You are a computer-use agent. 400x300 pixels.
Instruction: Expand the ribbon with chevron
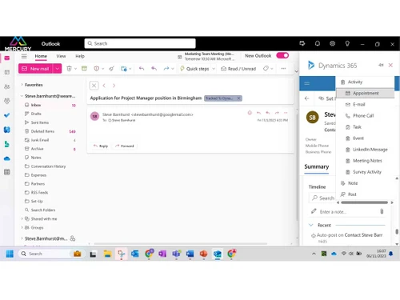click(296, 71)
